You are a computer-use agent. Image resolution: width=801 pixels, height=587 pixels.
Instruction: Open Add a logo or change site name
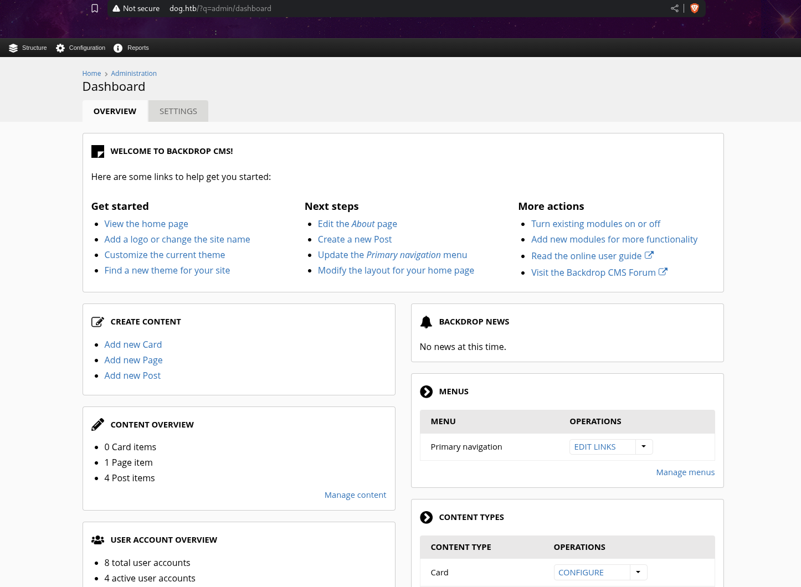[177, 239]
